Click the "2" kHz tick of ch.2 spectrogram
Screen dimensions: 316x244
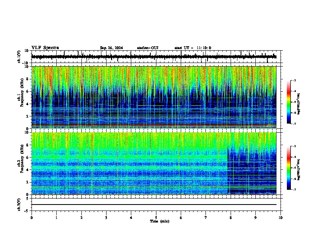[x=28, y=182]
